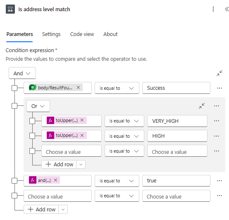Click left Choose a value in last row

click(58, 196)
